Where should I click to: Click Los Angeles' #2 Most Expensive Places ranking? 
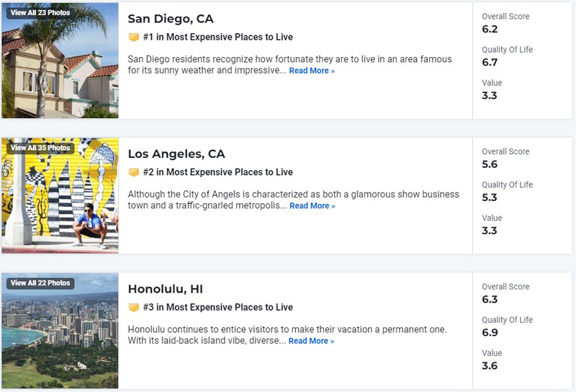pos(217,172)
